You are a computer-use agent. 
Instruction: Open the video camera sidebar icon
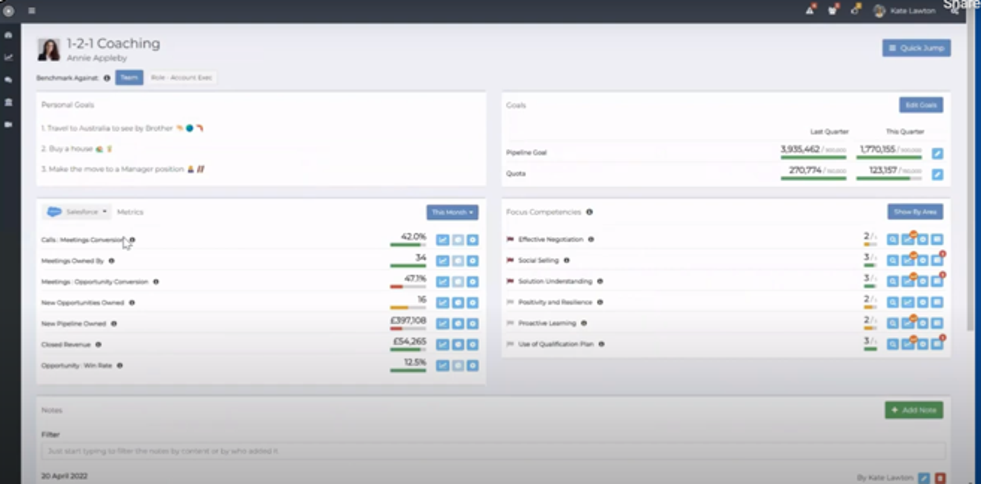pos(9,125)
